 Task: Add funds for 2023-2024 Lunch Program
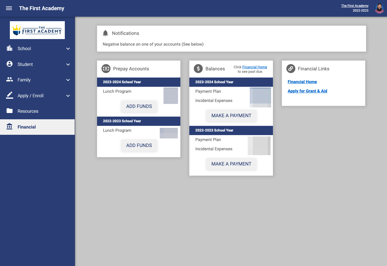[x=139, y=106]
